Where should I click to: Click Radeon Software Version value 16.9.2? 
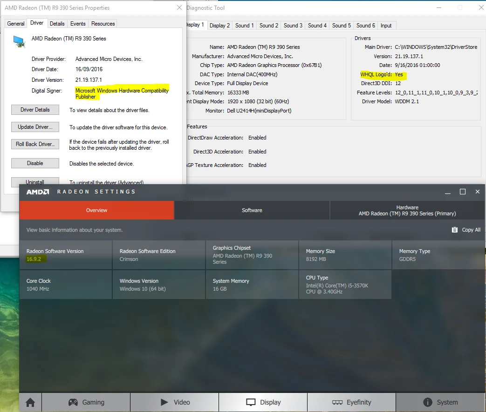(34, 259)
